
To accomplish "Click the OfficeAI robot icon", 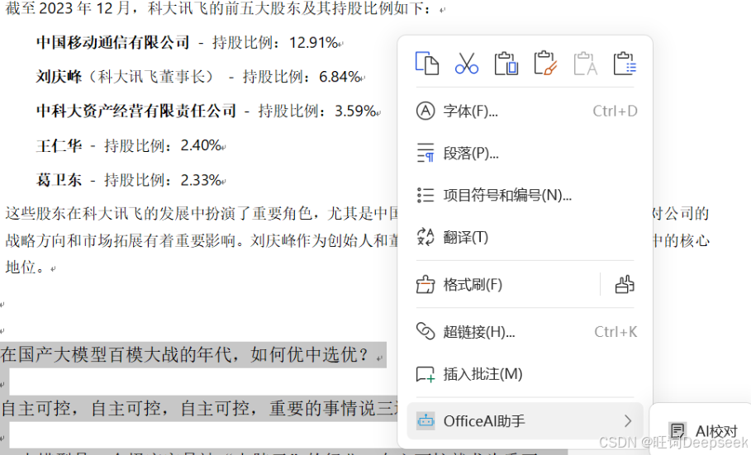I will click(x=425, y=421).
